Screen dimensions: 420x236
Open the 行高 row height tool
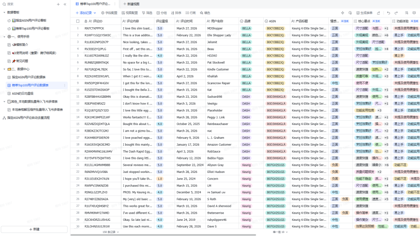(x=190, y=13)
